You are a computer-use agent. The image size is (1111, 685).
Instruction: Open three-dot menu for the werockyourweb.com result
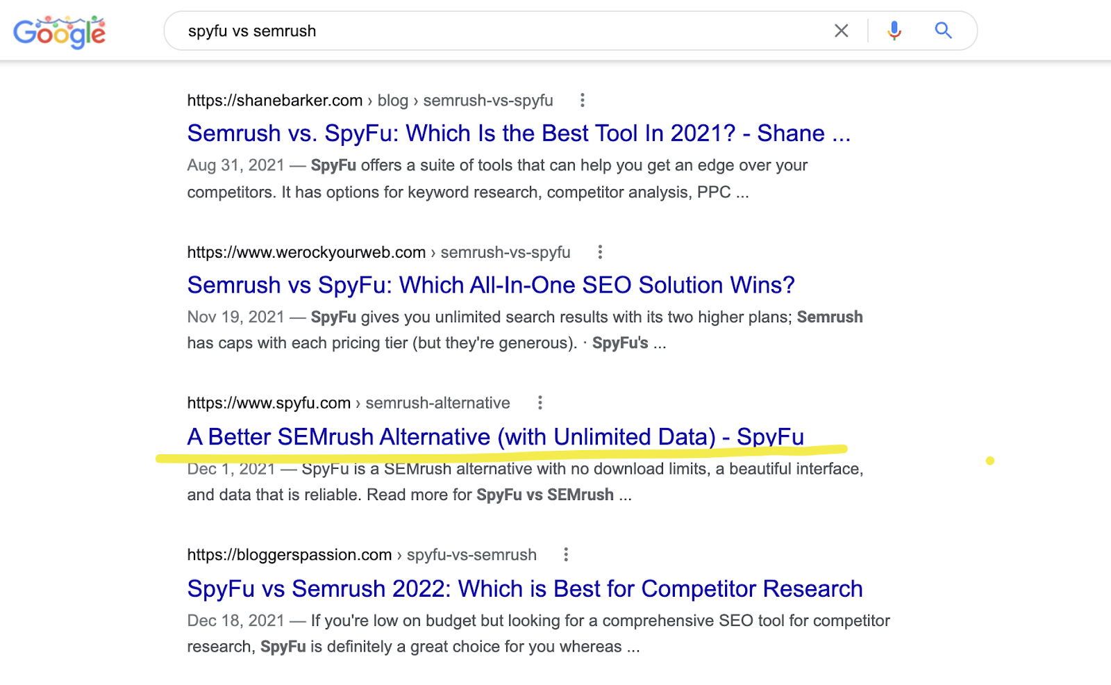[600, 252]
